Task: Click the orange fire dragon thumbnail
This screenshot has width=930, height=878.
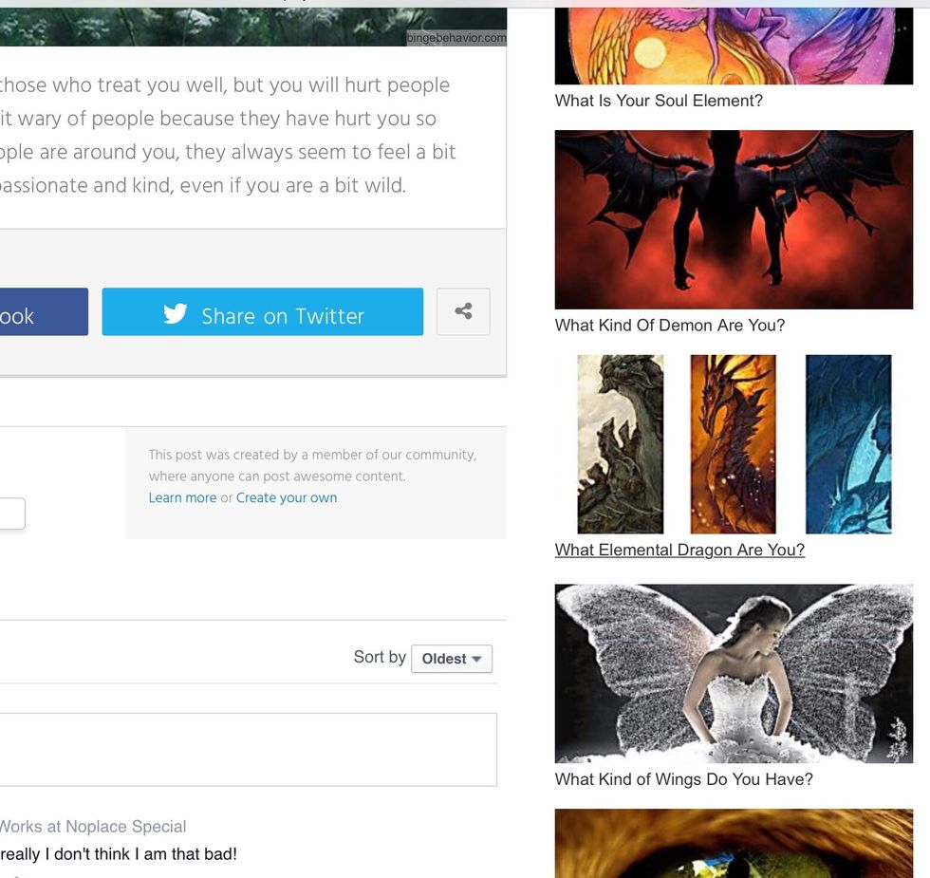Action: coord(733,444)
